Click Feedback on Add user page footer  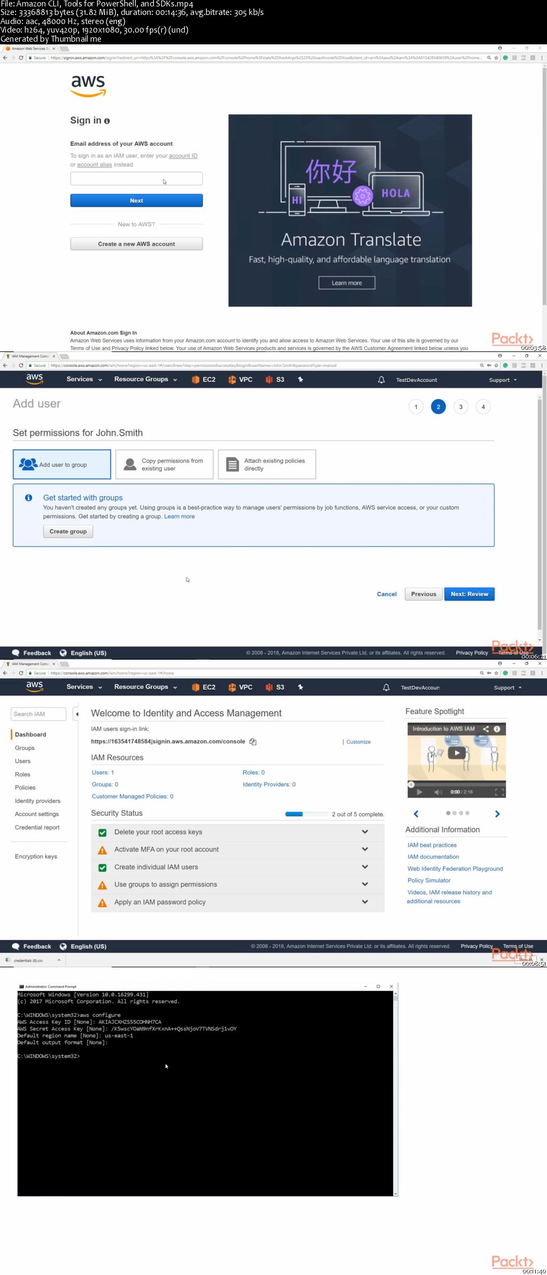pyautogui.click(x=32, y=653)
